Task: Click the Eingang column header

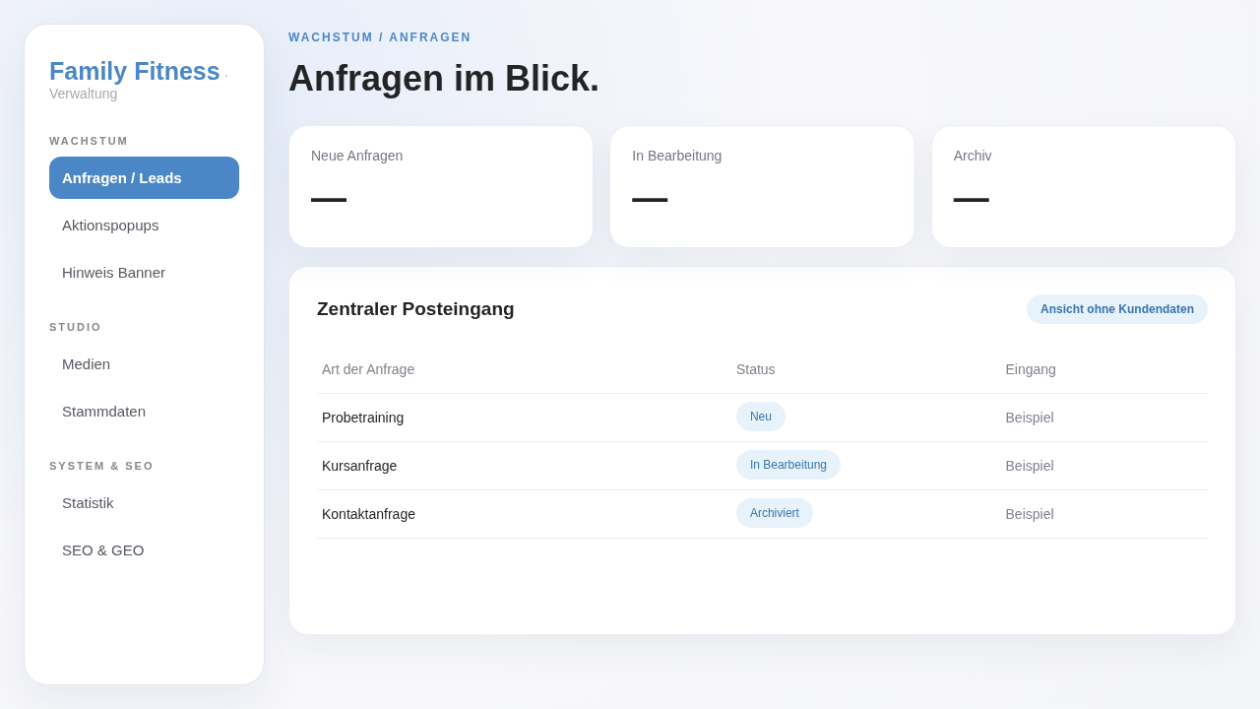Action: (1031, 369)
